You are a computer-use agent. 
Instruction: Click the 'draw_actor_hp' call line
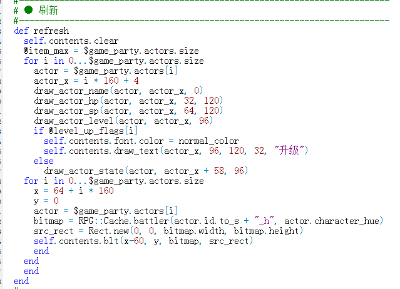tap(128, 101)
